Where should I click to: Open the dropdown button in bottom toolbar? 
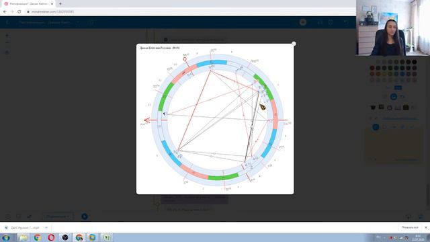coord(57,216)
